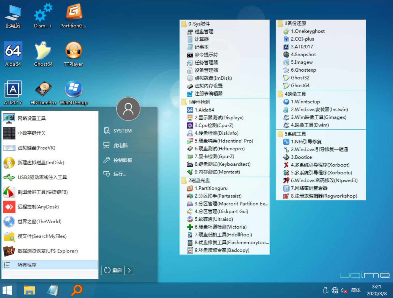Click the 简体 input method indicator
Viewport: 393px width, 298px height.
pyautogui.click(x=356, y=290)
